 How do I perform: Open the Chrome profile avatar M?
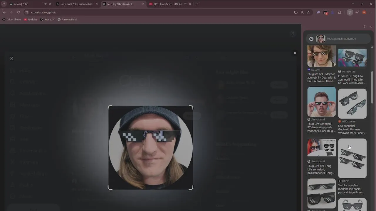[364, 12]
